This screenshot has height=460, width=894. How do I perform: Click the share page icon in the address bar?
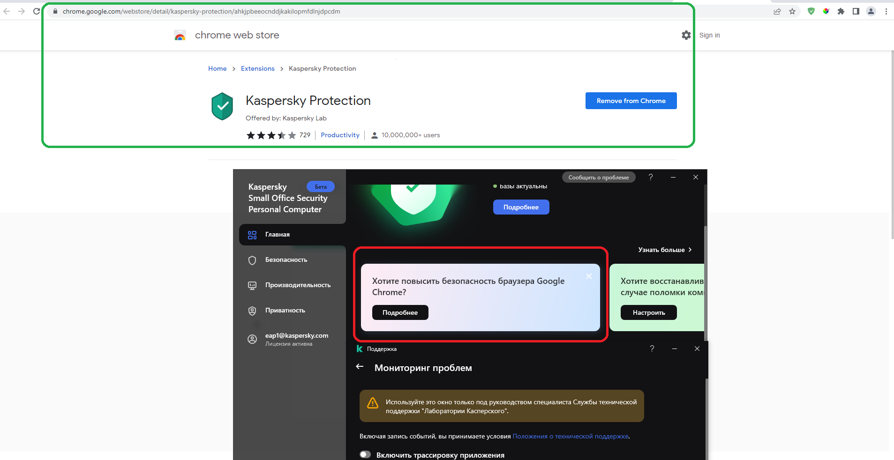777,11
